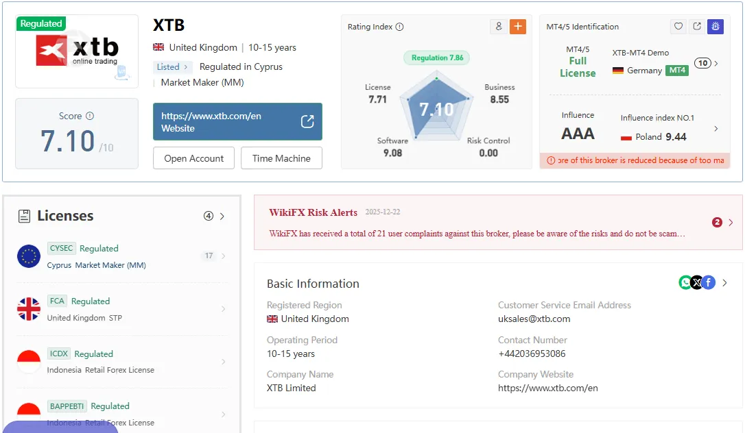745x433 pixels.
Task: Click the XTB-MT4 Demo server name
Action: tap(641, 53)
